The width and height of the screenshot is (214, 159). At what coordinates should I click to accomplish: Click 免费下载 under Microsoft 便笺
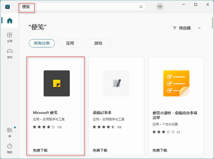coord(40,150)
